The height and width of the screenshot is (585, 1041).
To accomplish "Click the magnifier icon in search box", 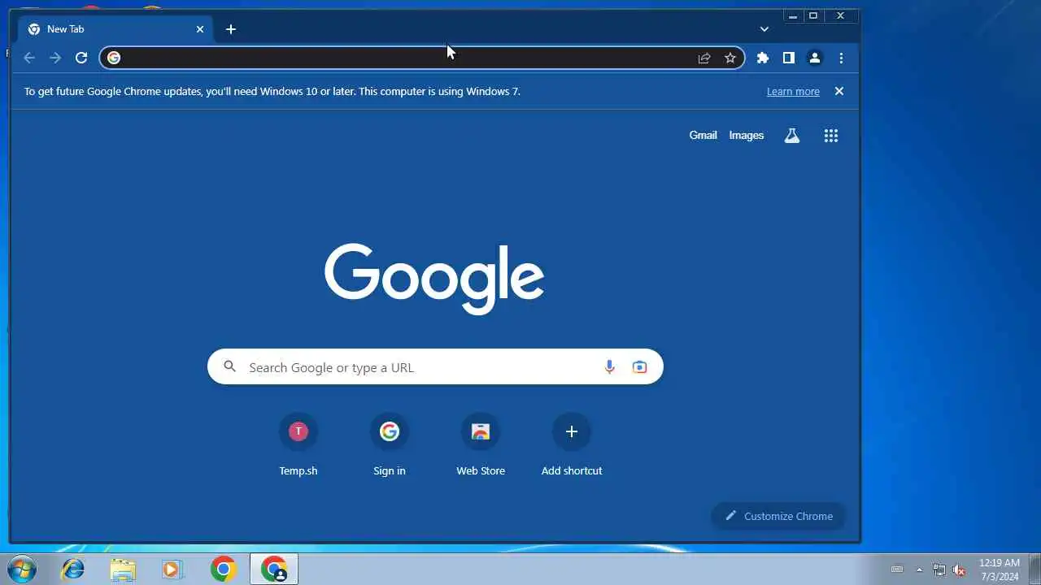I will click(x=230, y=367).
